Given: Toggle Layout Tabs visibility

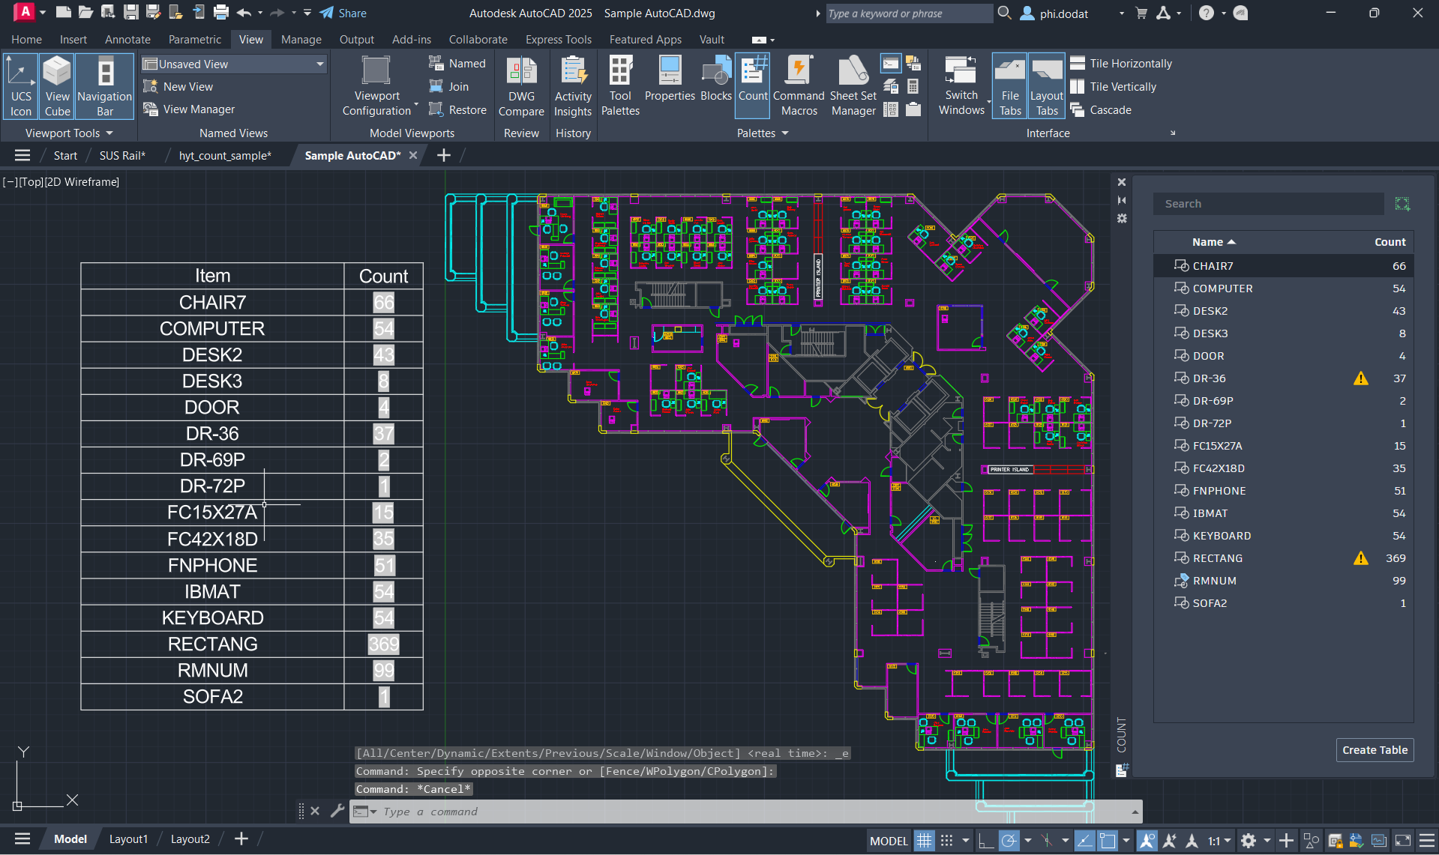Looking at the screenshot, I should point(1047,86).
